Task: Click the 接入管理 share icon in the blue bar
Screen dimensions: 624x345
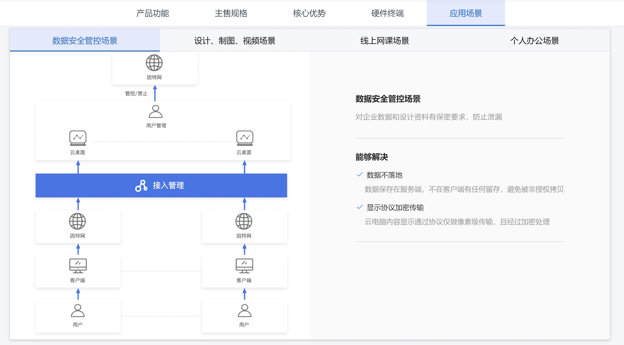Action: tap(141, 186)
